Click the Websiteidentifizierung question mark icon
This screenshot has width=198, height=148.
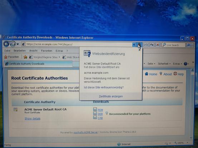pos(87,54)
